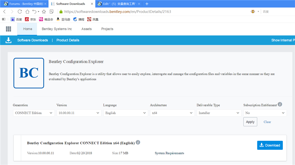Click the BC product logo thumbnail
Screen dimensions: 295x165
pos(29,73)
